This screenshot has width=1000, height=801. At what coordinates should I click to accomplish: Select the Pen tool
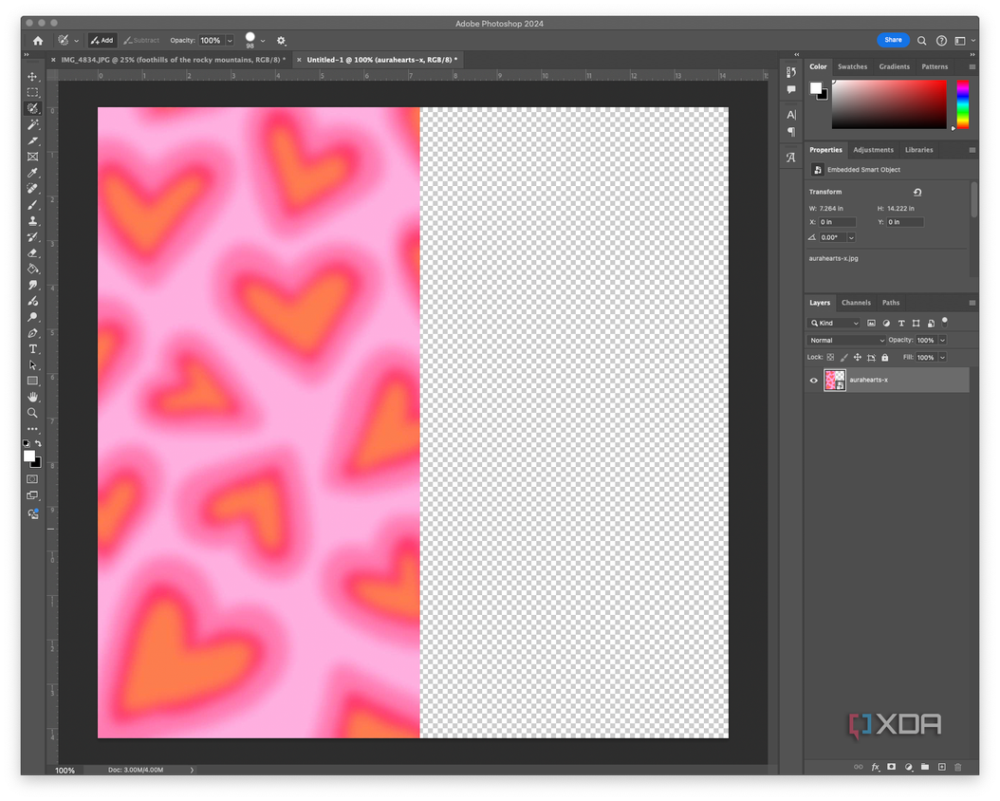[x=32, y=333]
